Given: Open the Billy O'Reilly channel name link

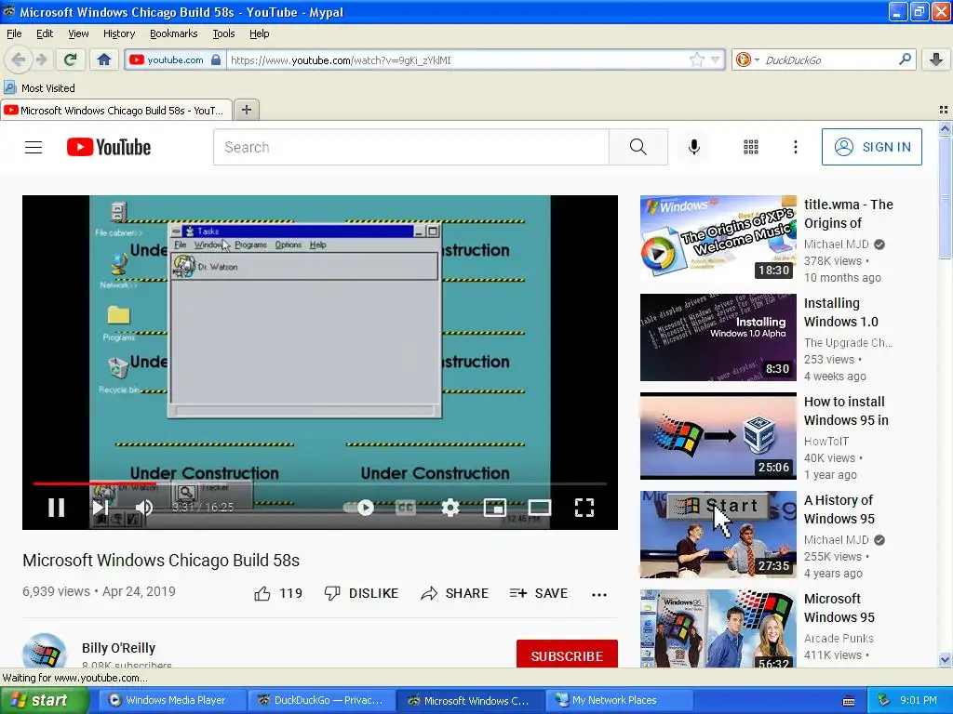Looking at the screenshot, I should [118, 648].
